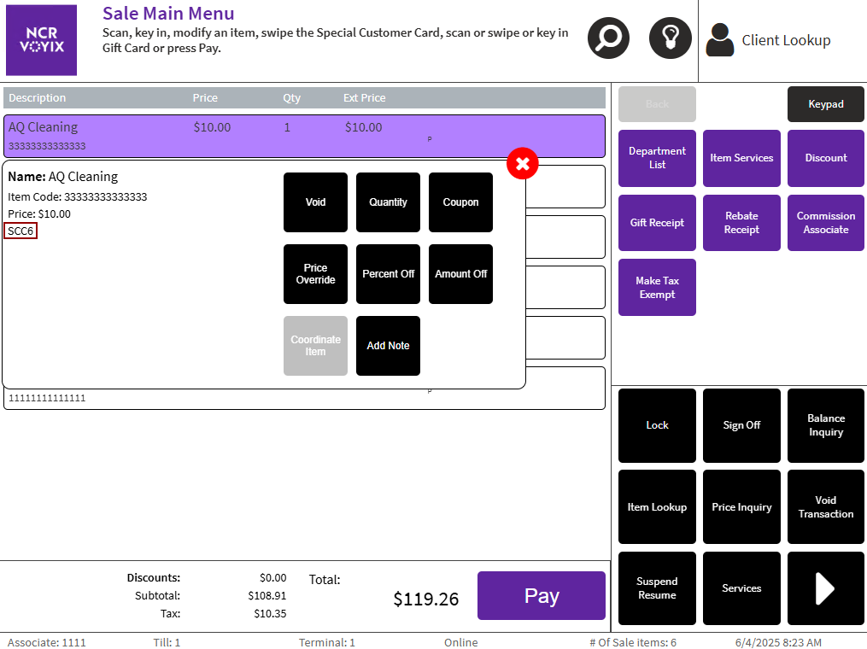Choose Amount Off discount

coord(460,274)
